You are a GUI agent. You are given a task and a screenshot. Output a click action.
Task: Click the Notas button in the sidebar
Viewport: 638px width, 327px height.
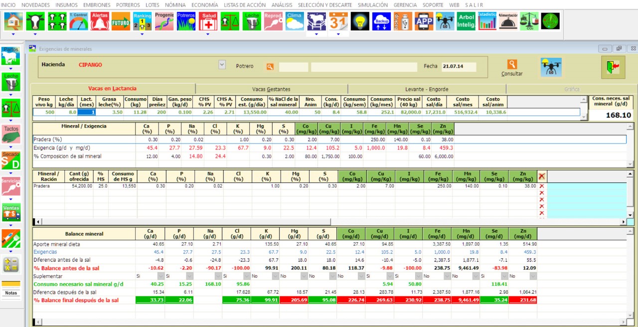point(10,293)
